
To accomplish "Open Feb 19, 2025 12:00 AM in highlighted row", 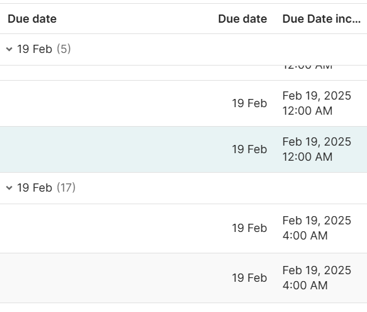I will click(x=317, y=149).
